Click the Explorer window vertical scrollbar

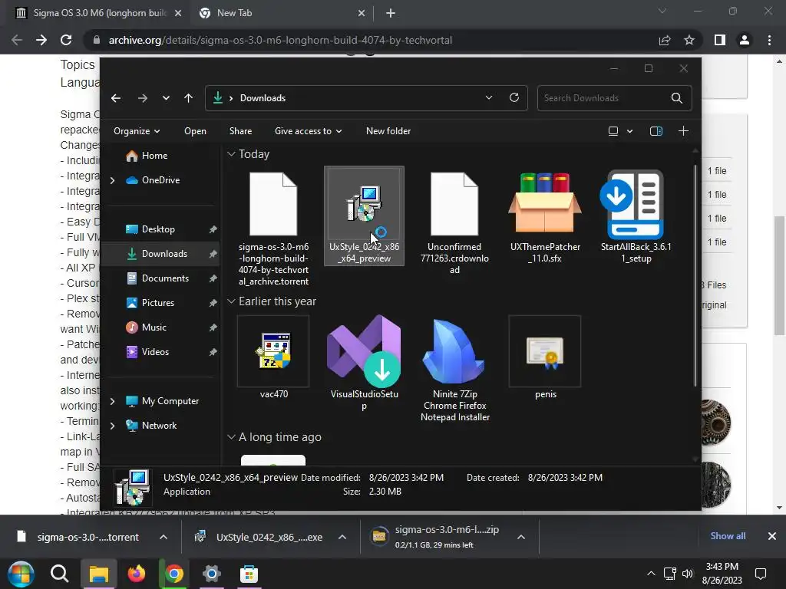[695, 275]
